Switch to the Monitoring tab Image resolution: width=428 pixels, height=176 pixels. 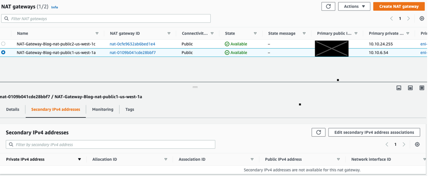point(103,109)
